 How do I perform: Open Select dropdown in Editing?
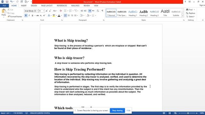click(x=191, y=17)
